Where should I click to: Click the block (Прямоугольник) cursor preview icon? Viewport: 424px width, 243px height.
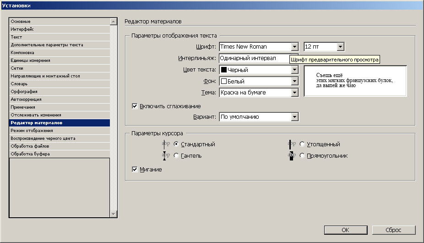tap(291, 156)
